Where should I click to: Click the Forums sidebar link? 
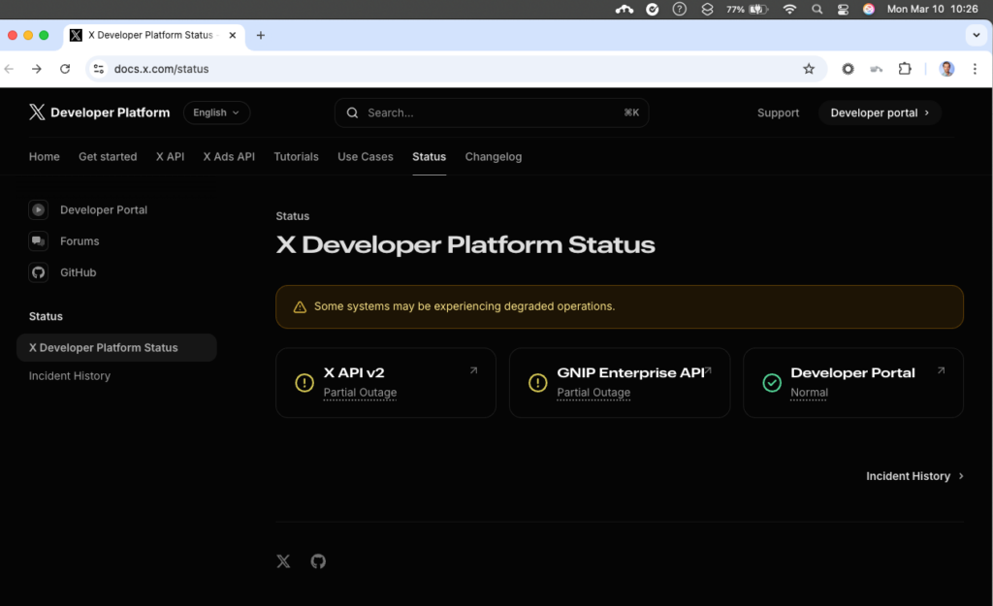point(80,241)
